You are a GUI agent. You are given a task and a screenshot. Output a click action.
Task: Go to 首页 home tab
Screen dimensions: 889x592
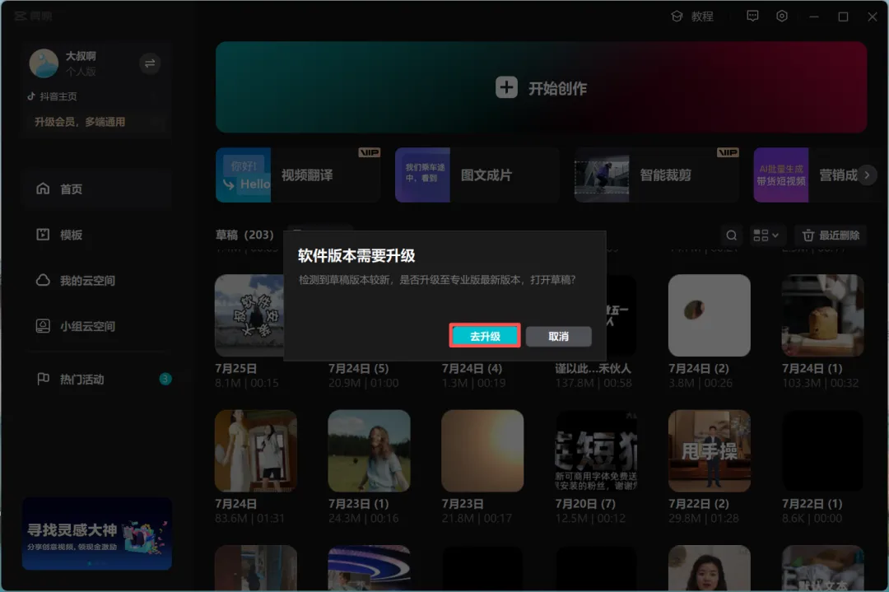(x=97, y=189)
